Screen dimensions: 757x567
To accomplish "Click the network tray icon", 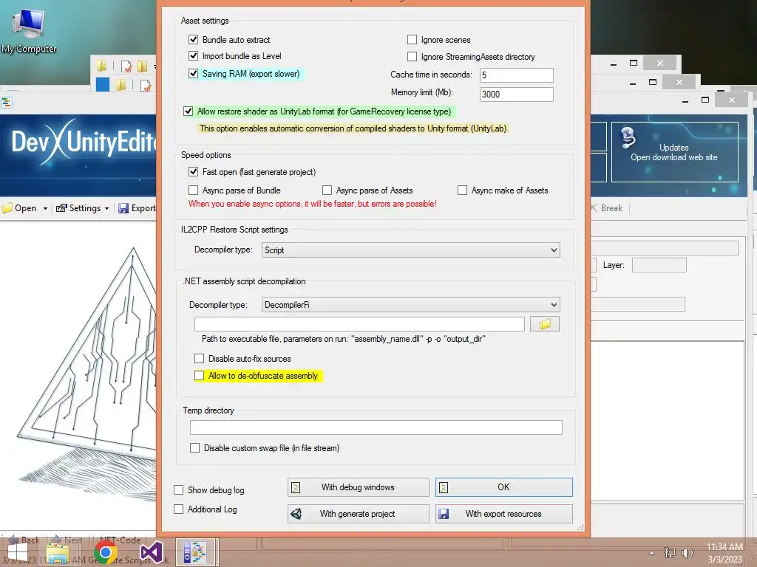I will pos(670,553).
